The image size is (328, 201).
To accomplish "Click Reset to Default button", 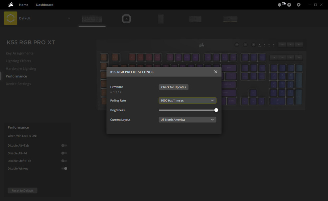I will point(23,190).
